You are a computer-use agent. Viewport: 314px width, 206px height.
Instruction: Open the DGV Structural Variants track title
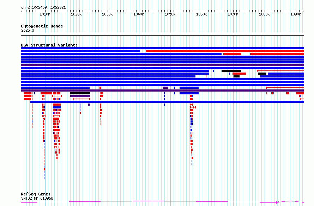(49, 45)
